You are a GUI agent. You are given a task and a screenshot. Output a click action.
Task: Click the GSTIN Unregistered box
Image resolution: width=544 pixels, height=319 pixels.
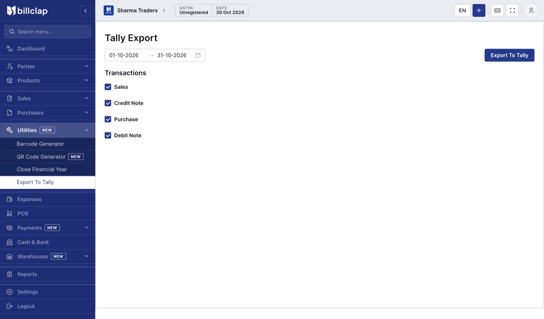pos(194,10)
